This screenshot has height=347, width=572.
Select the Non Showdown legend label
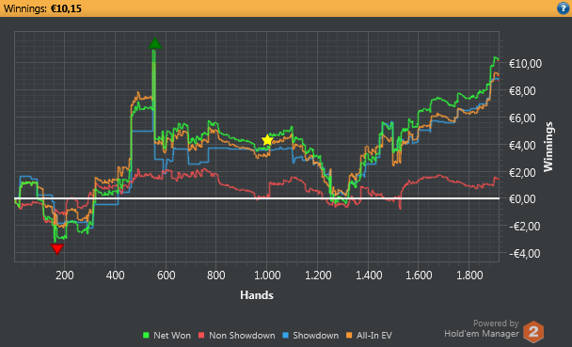(242, 336)
